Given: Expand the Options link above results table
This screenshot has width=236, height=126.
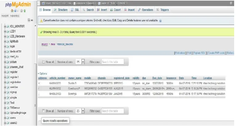Looking at the screenshot, I should click(43, 73).
